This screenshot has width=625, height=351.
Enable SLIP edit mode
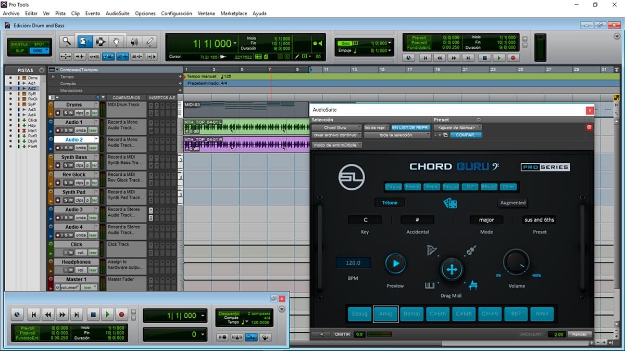(x=19, y=50)
